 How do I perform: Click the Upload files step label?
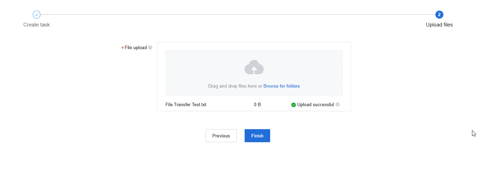pos(439,25)
